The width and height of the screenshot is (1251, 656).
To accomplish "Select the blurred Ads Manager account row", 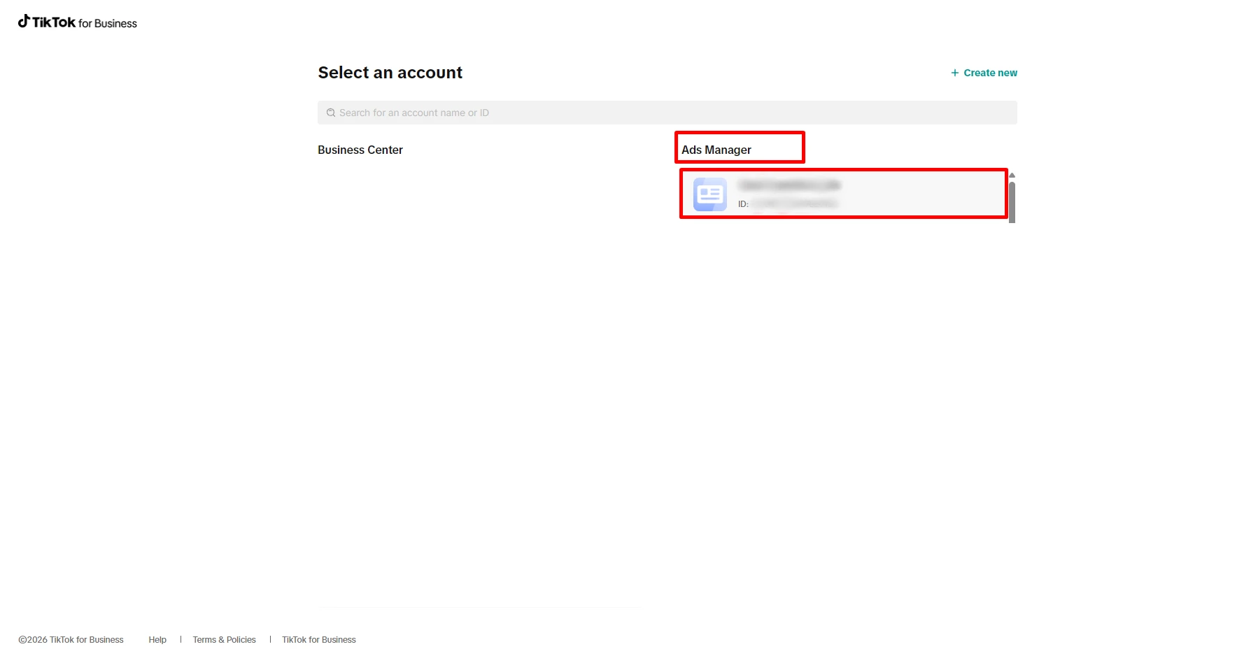I will point(844,194).
